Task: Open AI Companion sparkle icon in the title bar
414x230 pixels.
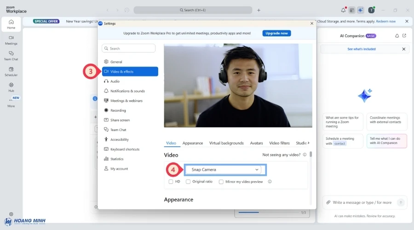Action: pos(360,10)
